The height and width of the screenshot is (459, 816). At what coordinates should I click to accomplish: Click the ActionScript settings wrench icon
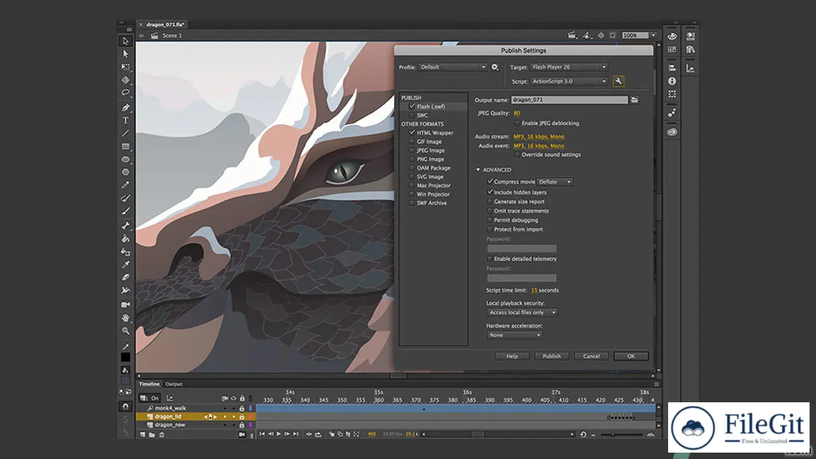coord(618,81)
